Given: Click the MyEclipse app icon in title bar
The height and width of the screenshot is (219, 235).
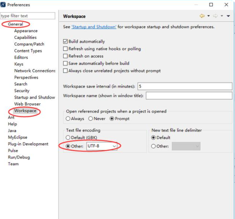Looking at the screenshot, I should [3, 5].
